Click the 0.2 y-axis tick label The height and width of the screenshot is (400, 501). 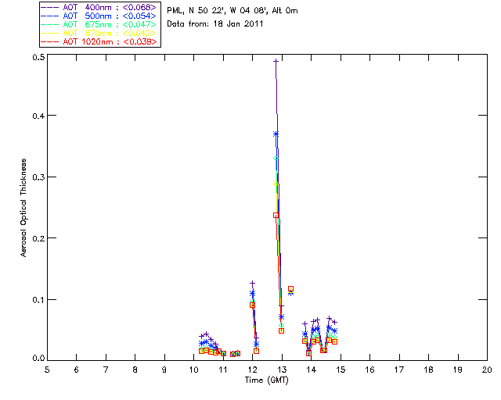pyautogui.click(x=38, y=238)
